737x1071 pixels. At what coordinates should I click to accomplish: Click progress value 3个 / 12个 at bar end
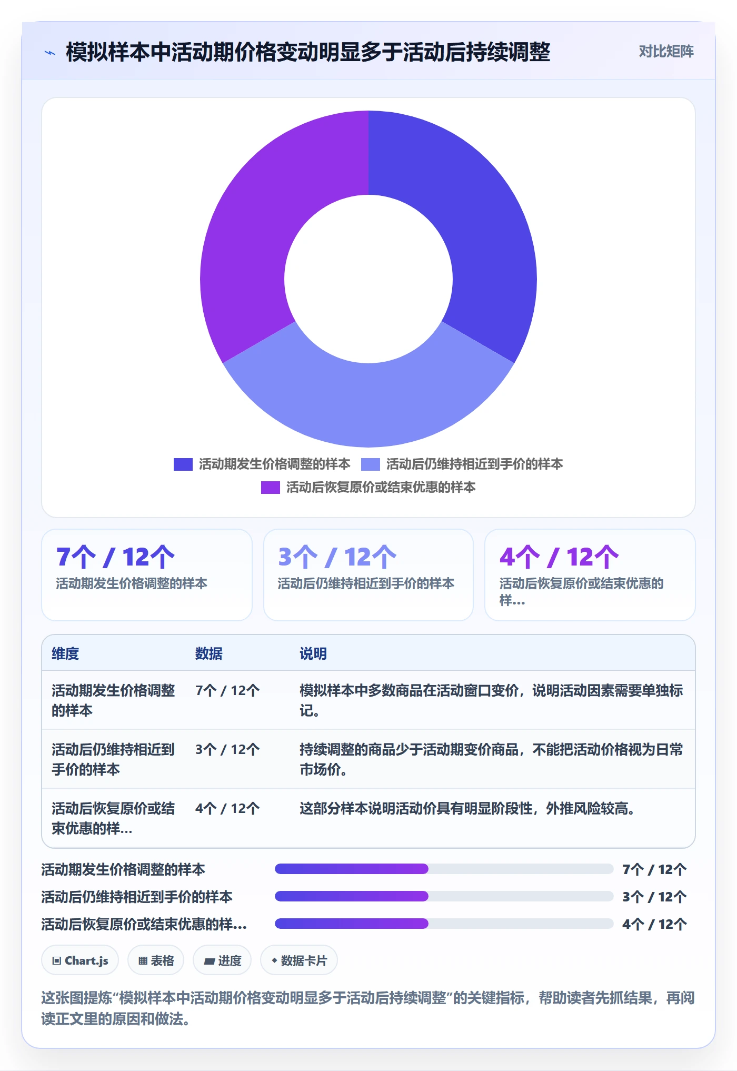coord(654,897)
